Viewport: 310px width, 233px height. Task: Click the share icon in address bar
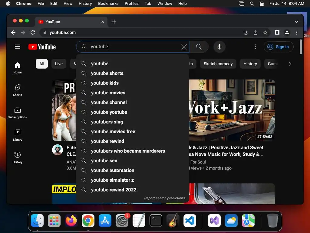click(x=256, y=32)
